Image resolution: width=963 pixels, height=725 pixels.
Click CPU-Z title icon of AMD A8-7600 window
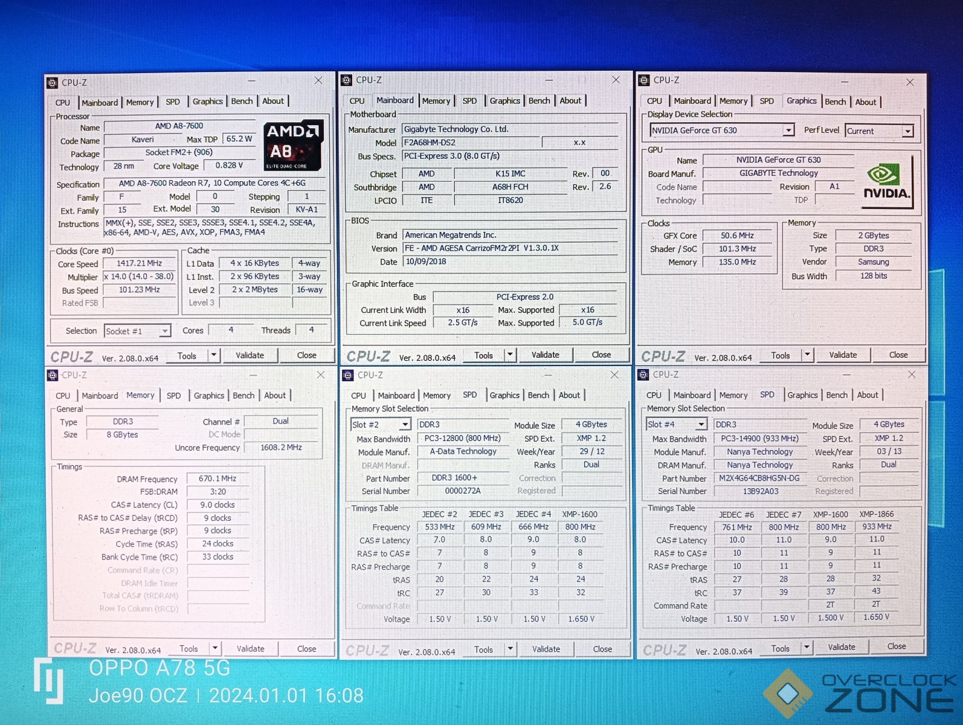click(53, 83)
